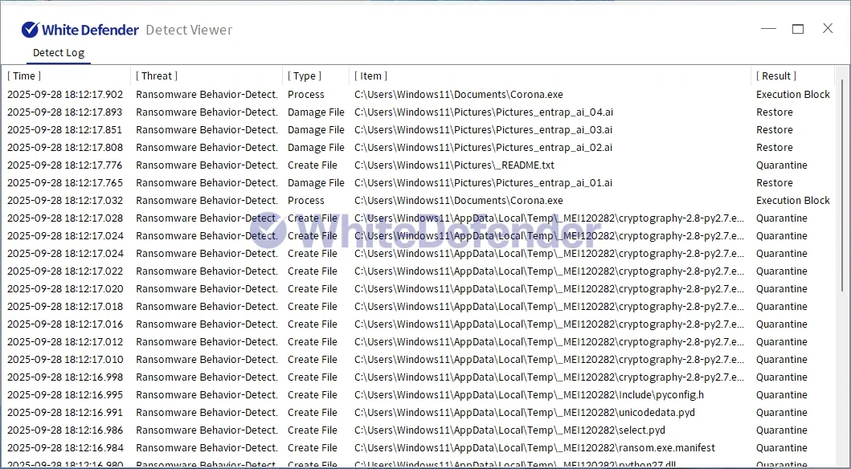This screenshot has width=851, height=469.
Task: Maximize the Detect Viewer window
Action: 798,29
